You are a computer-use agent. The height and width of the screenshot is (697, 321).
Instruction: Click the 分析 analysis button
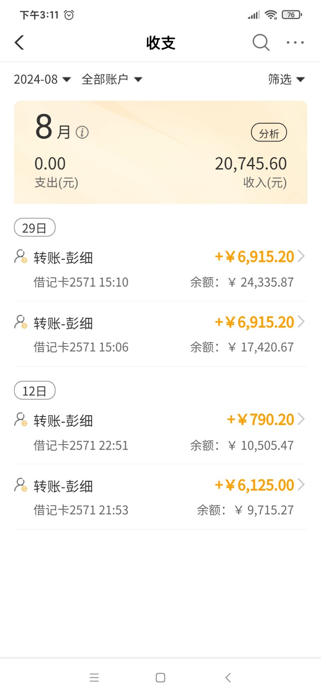269,133
